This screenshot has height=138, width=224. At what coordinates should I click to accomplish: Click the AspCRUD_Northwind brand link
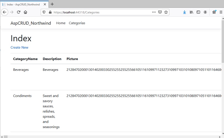(x=31, y=23)
